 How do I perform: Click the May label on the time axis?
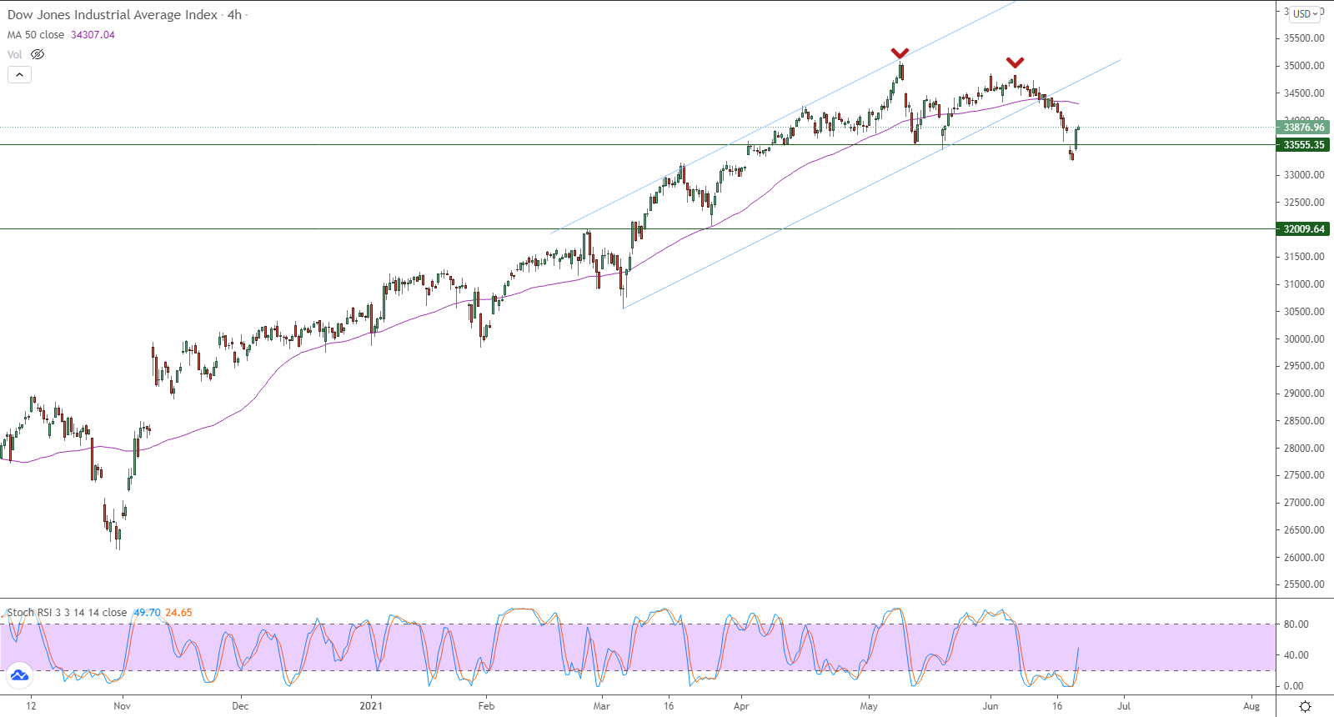point(869,706)
